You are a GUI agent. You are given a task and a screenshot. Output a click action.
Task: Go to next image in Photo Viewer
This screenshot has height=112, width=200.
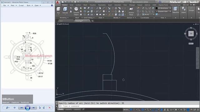pyautogui.click(x=34, y=108)
